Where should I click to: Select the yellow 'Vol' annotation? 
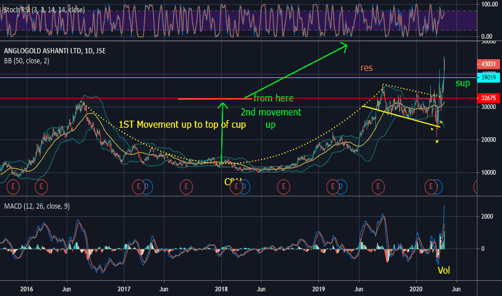coord(444,271)
